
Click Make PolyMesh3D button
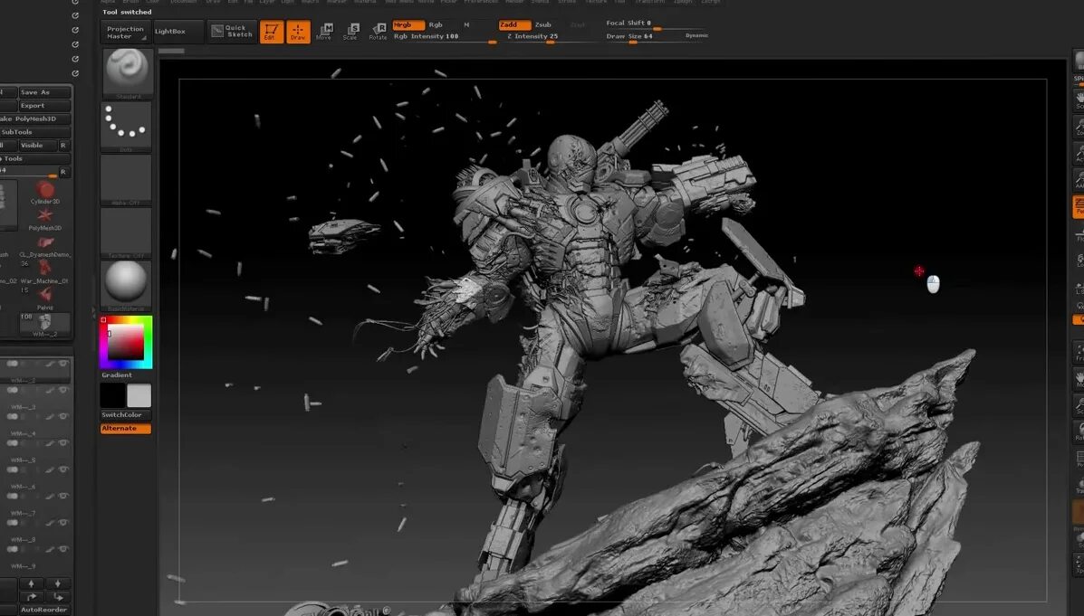tap(35, 118)
